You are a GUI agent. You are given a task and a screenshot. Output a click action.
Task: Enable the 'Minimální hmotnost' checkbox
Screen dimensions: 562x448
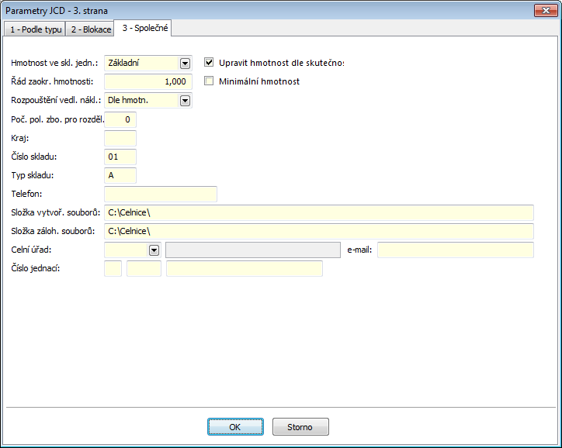coord(209,81)
